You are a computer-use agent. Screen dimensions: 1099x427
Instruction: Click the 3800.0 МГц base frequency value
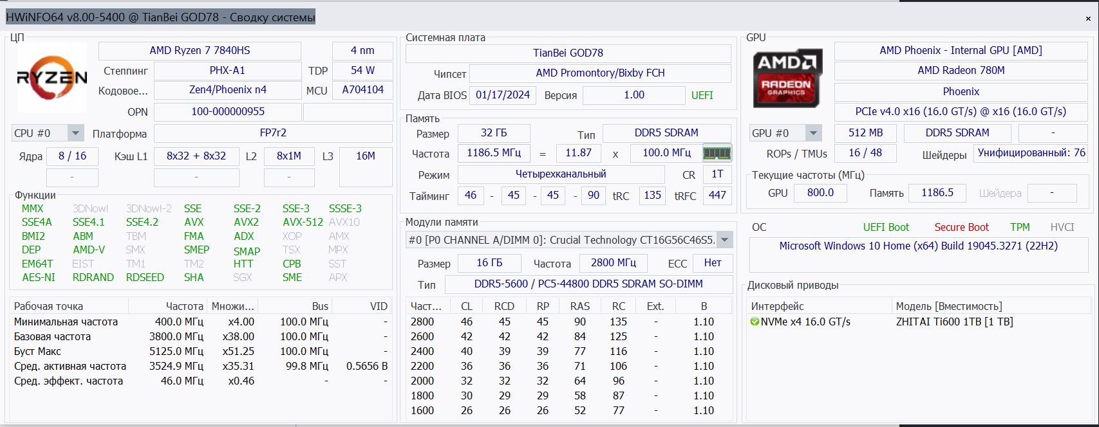(179, 337)
